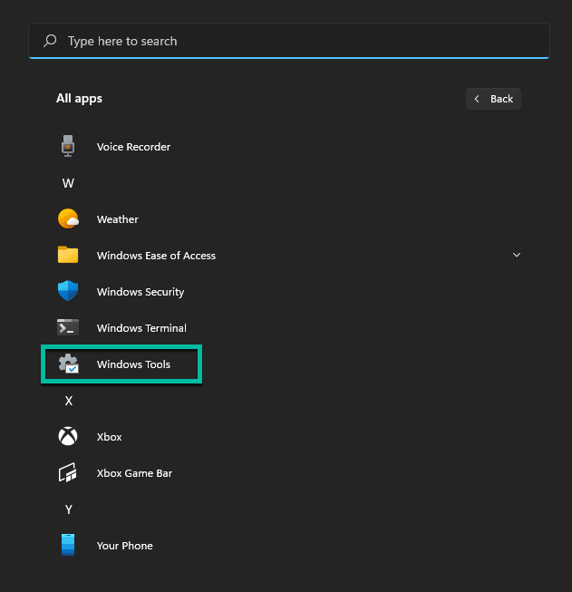Open the Windows Tools entry
The width and height of the screenshot is (572, 592).
click(x=133, y=364)
